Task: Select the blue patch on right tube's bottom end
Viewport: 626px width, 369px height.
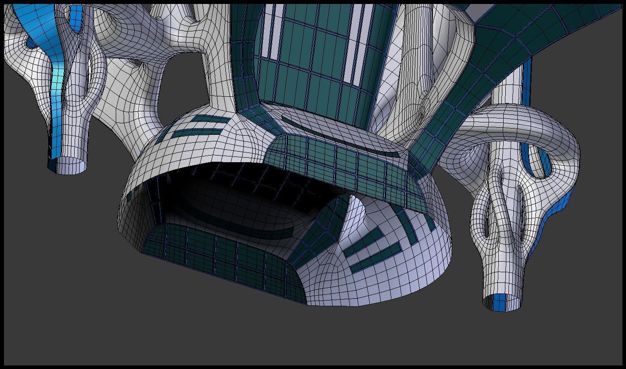Action: point(499,303)
